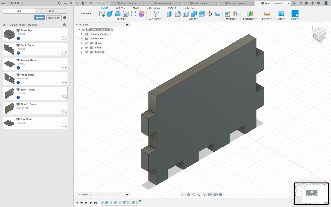
Task: Expand the Named Views tree node
Action: [82, 38]
